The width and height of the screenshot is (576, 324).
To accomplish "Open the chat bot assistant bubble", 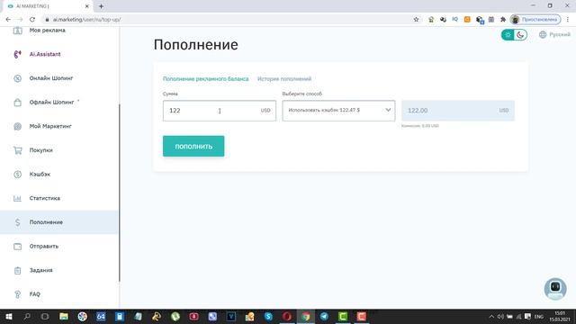I will coord(555,288).
